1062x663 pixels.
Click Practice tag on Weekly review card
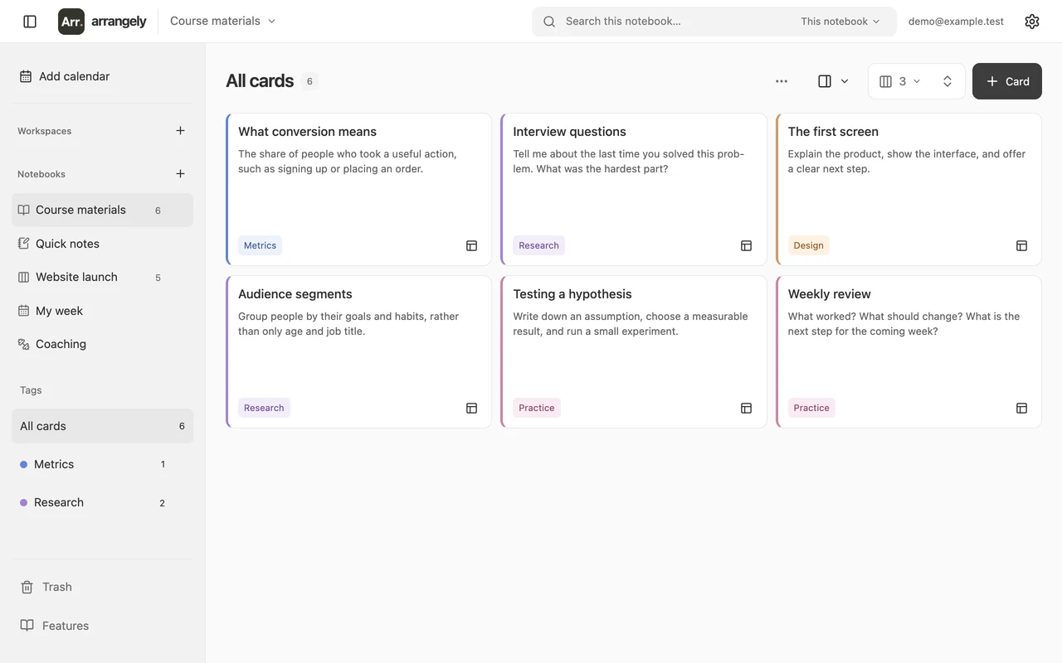pos(811,408)
